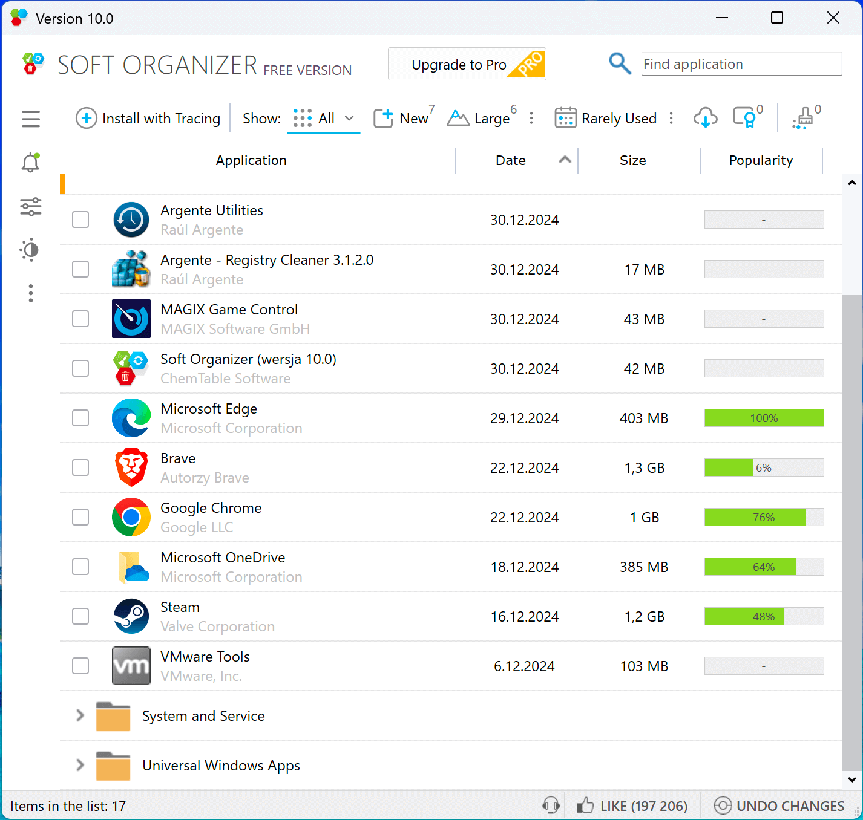Screen dimensions: 863x820
Task: Click the Universal Windows Apps folder icon
Action: tap(113, 766)
